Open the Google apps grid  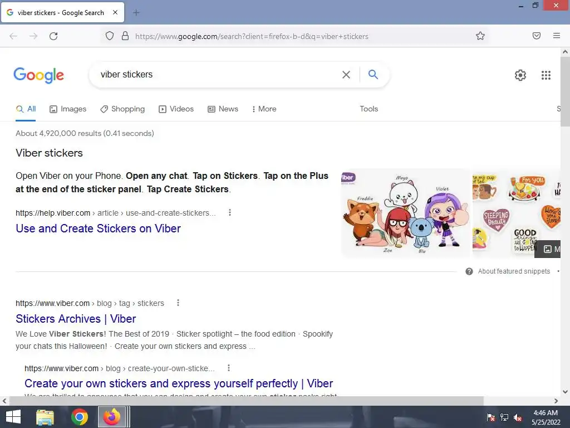(546, 75)
